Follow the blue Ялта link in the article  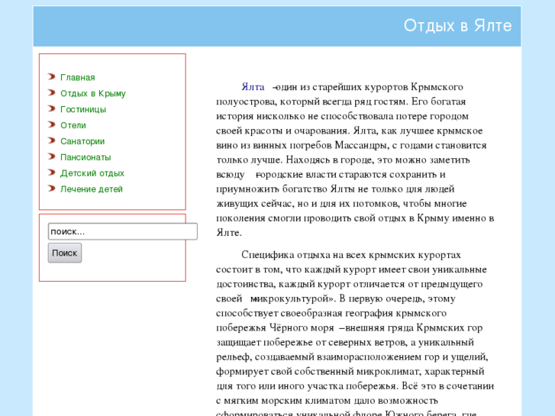[253, 88]
